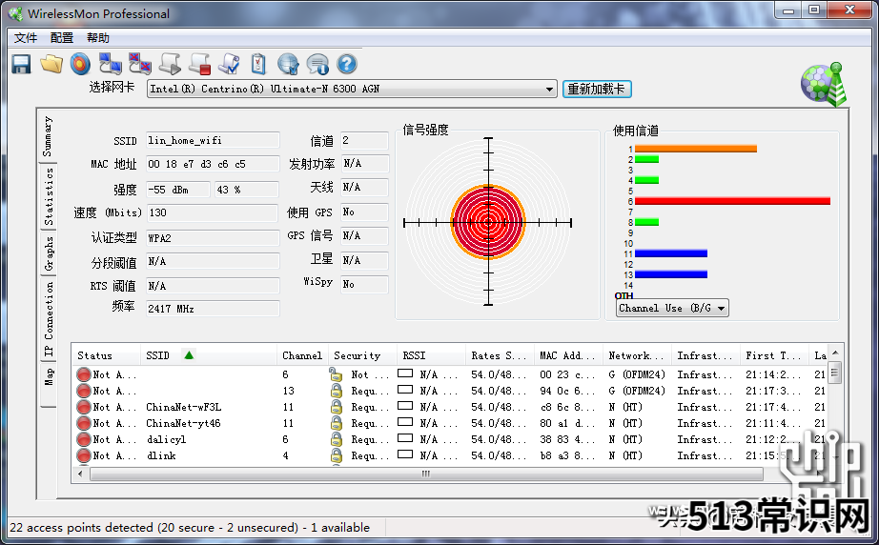Click the vertical scrollbar up arrow
879x545 pixels.
[x=835, y=353]
